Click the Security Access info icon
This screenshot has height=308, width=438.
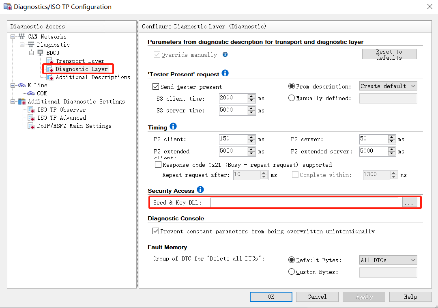click(x=200, y=190)
